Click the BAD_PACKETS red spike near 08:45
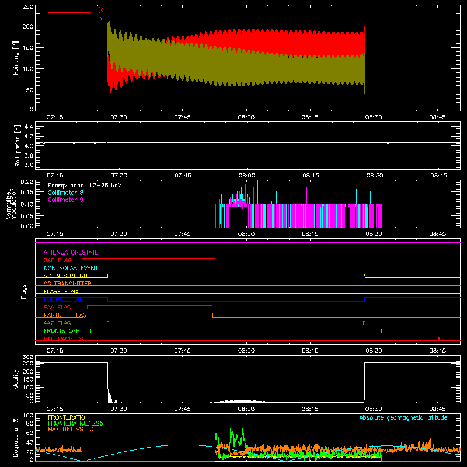The width and height of the screenshot is (467, 467). [x=439, y=339]
